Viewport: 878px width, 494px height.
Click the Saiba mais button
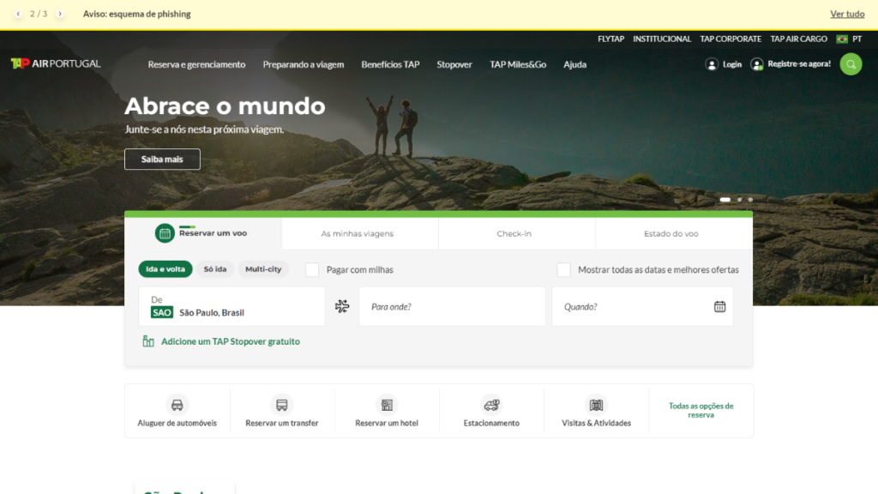pos(162,159)
